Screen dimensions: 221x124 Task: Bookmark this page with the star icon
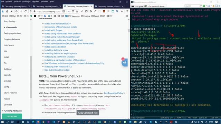pos(77,11)
